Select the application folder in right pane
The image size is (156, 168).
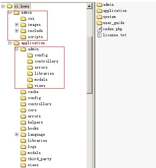(x=112, y=11)
